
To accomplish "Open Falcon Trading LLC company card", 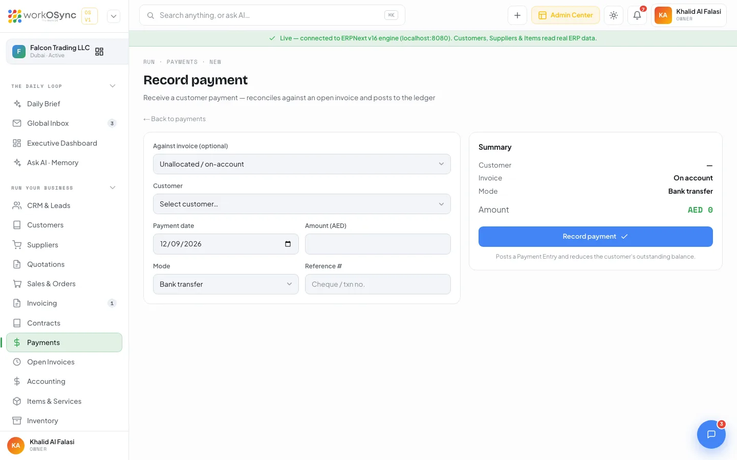I will point(67,51).
